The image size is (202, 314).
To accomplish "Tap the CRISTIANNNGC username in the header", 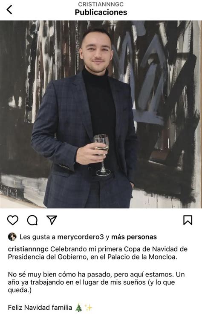I will coord(101,4).
